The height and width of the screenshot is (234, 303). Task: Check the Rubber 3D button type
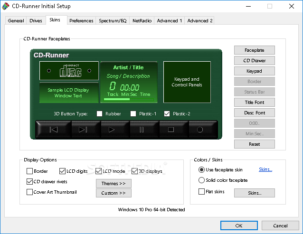tap(100, 113)
